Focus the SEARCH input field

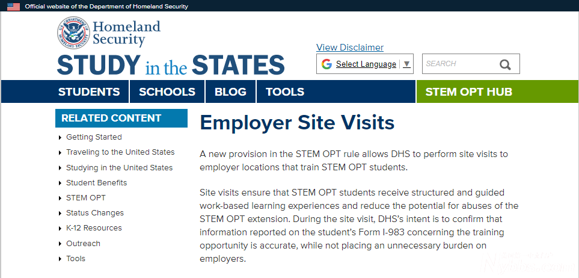click(x=460, y=64)
